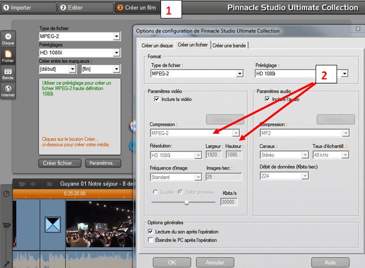Select the Internet output icon

click(8, 91)
